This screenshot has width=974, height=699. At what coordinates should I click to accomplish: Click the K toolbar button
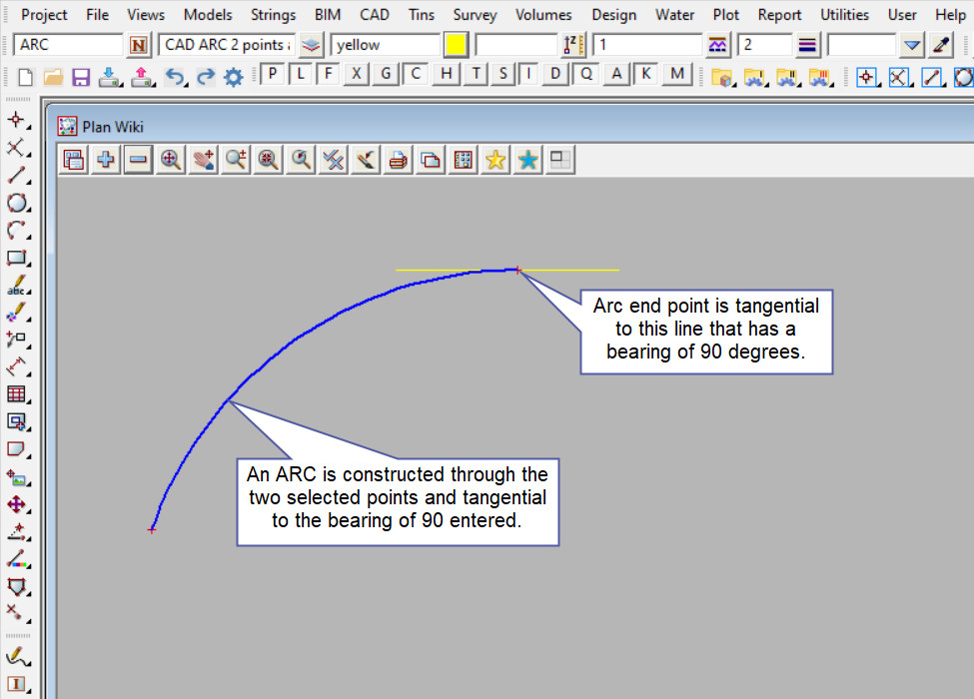click(646, 74)
